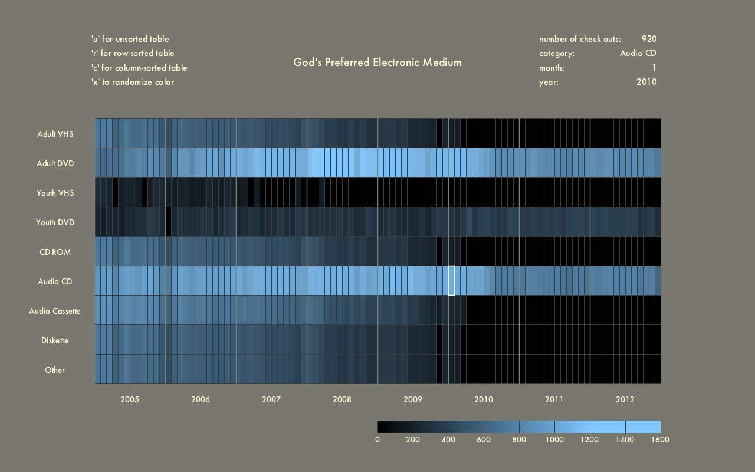Select the Adult VHS row label

[55, 134]
